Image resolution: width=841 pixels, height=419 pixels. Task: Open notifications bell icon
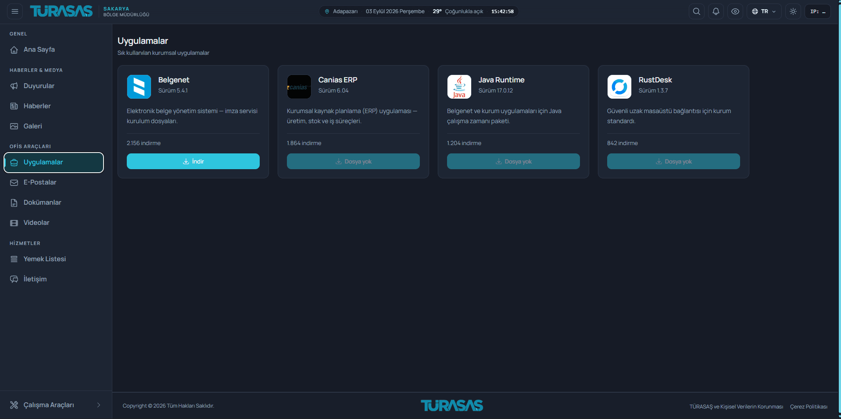(x=716, y=11)
